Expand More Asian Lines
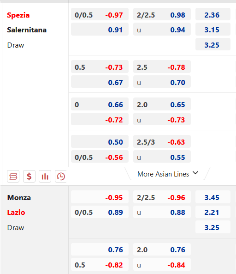The height and width of the screenshot is (274, 236). pos(167,174)
